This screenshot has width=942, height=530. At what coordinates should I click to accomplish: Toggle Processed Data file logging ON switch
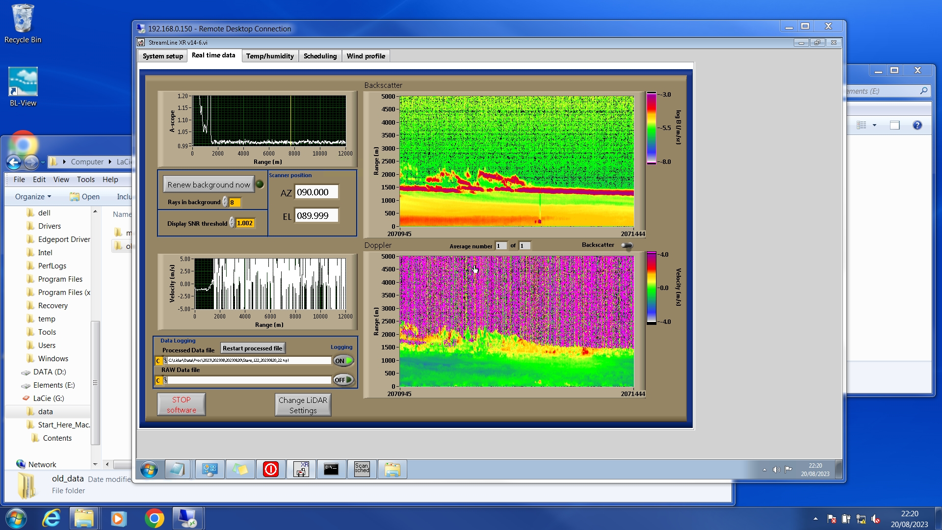point(343,361)
